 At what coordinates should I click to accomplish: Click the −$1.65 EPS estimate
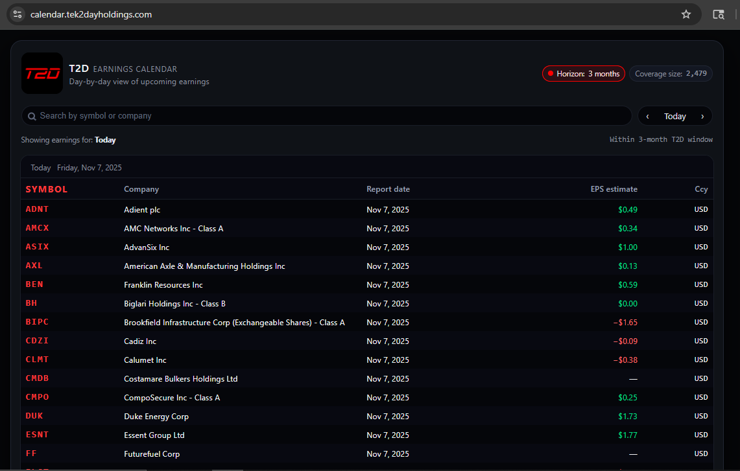(x=625, y=323)
